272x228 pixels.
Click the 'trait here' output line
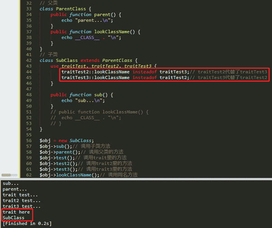16,212
